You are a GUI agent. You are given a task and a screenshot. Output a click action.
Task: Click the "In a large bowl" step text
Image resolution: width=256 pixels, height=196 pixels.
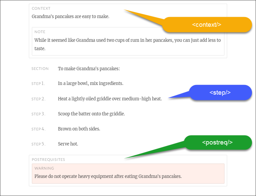pyautogui.click(x=90, y=83)
